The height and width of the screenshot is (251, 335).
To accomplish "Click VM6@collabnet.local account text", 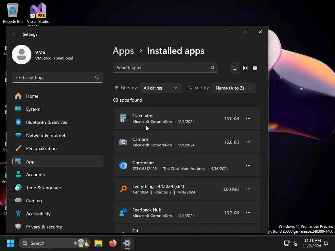I will pyautogui.click(x=54, y=58).
